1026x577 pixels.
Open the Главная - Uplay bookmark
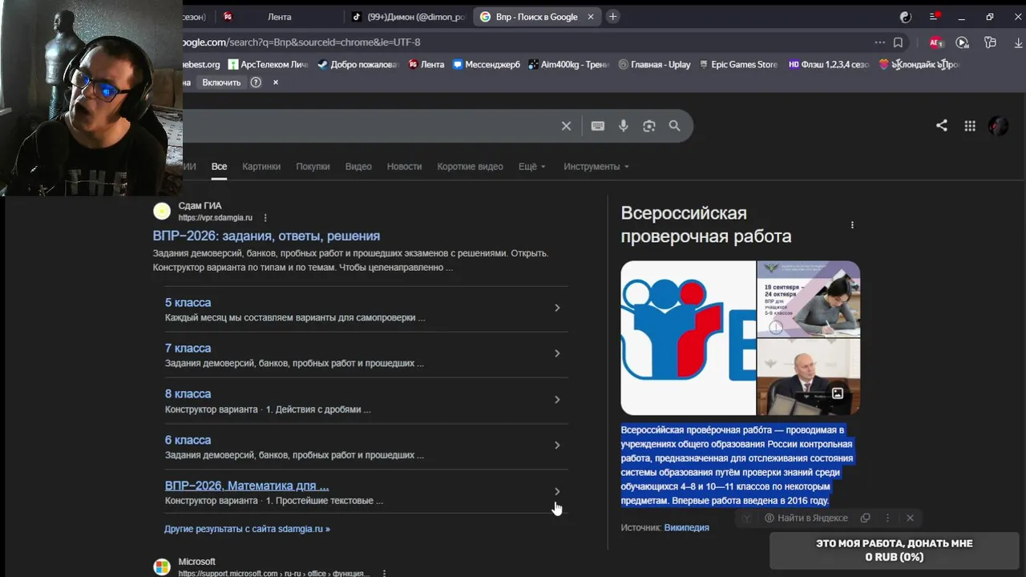pos(654,65)
